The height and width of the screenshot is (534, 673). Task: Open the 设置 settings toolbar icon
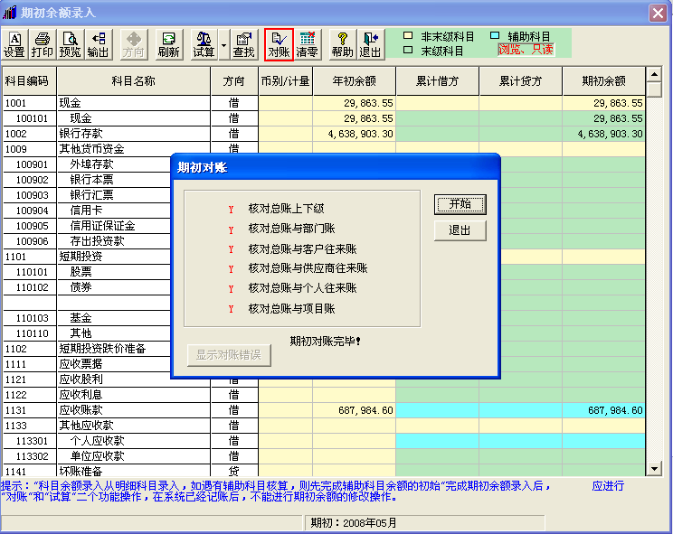click(14, 44)
